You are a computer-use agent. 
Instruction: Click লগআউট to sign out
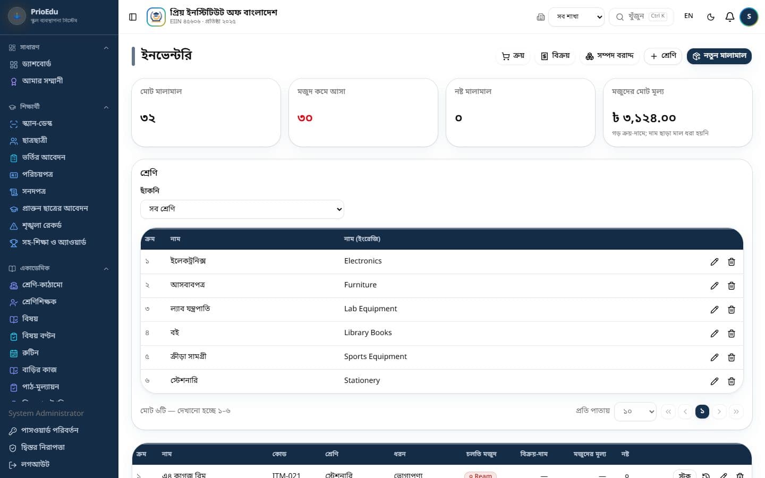click(59, 465)
